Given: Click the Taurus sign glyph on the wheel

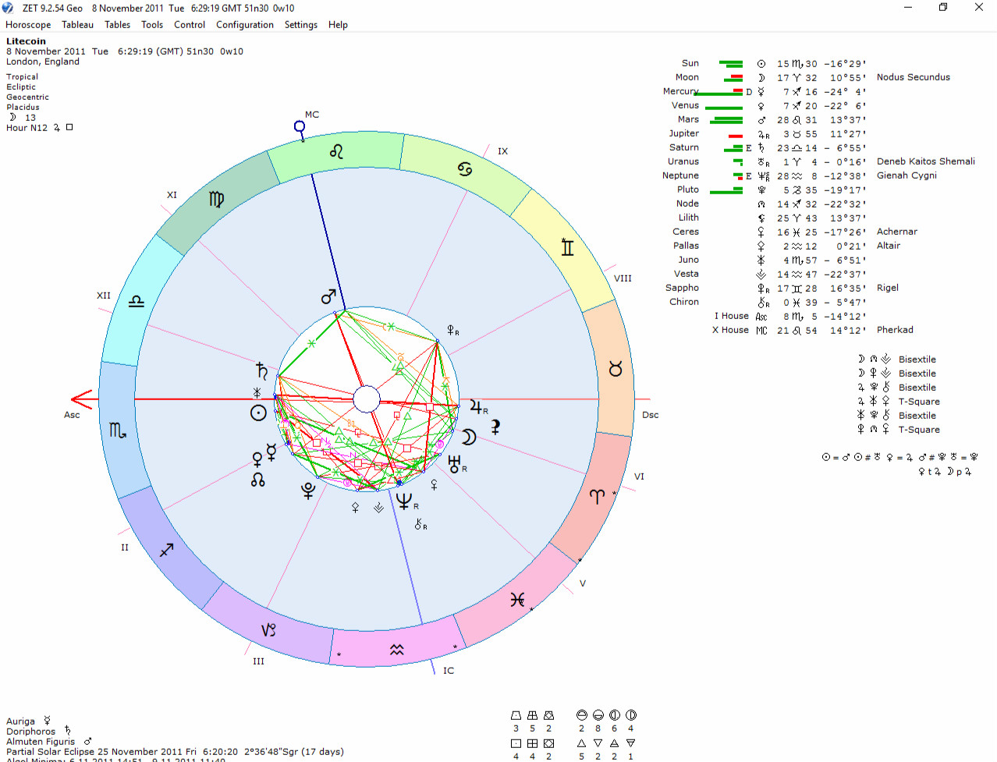Looking at the screenshot, I should [616, 368].
